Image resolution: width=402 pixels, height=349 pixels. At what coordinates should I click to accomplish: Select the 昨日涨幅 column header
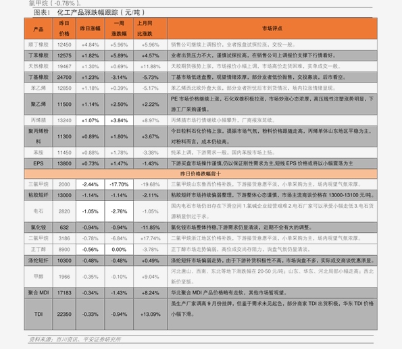click(91, 29)
